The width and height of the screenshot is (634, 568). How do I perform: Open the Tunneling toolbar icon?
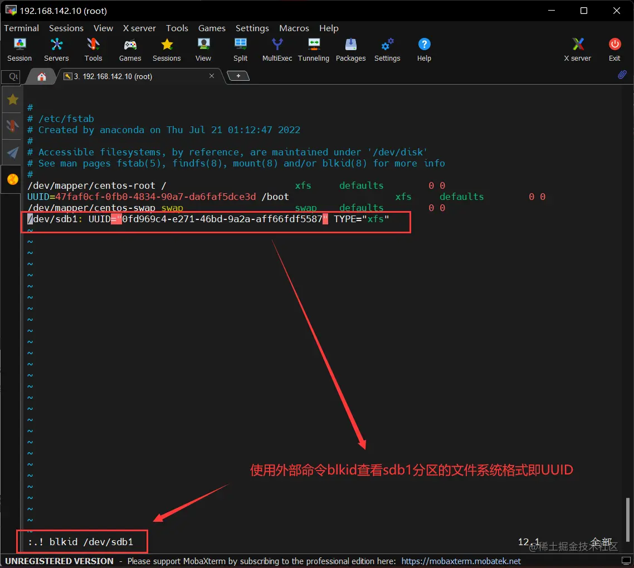coord(314,50)
